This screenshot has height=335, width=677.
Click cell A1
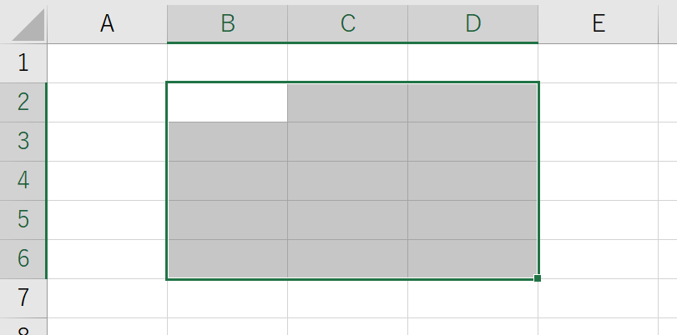(107, 63)
